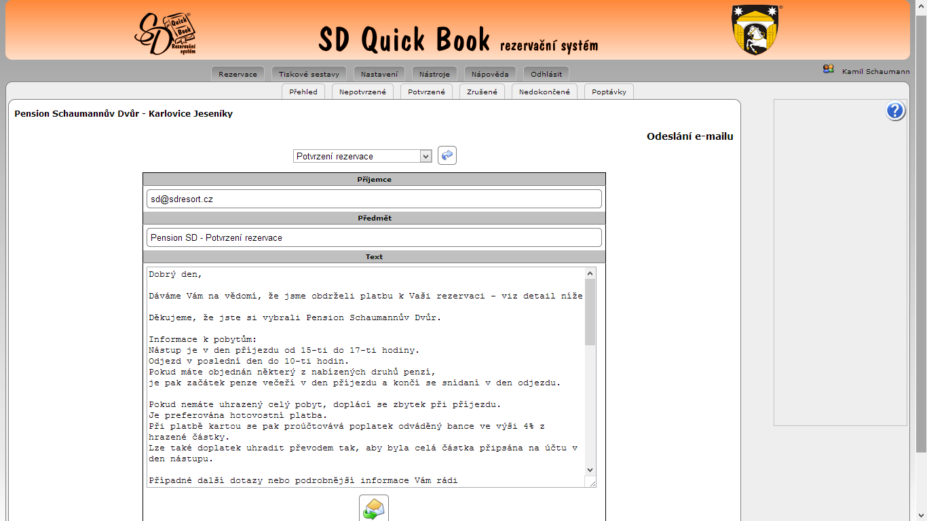Viewport: 927px width, 521px height.
Task: Switch to the Poptávky tab
Action: 609,92
